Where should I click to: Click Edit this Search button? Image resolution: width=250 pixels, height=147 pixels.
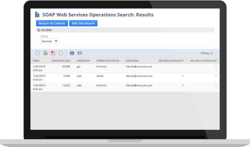[x=83, y=23]
